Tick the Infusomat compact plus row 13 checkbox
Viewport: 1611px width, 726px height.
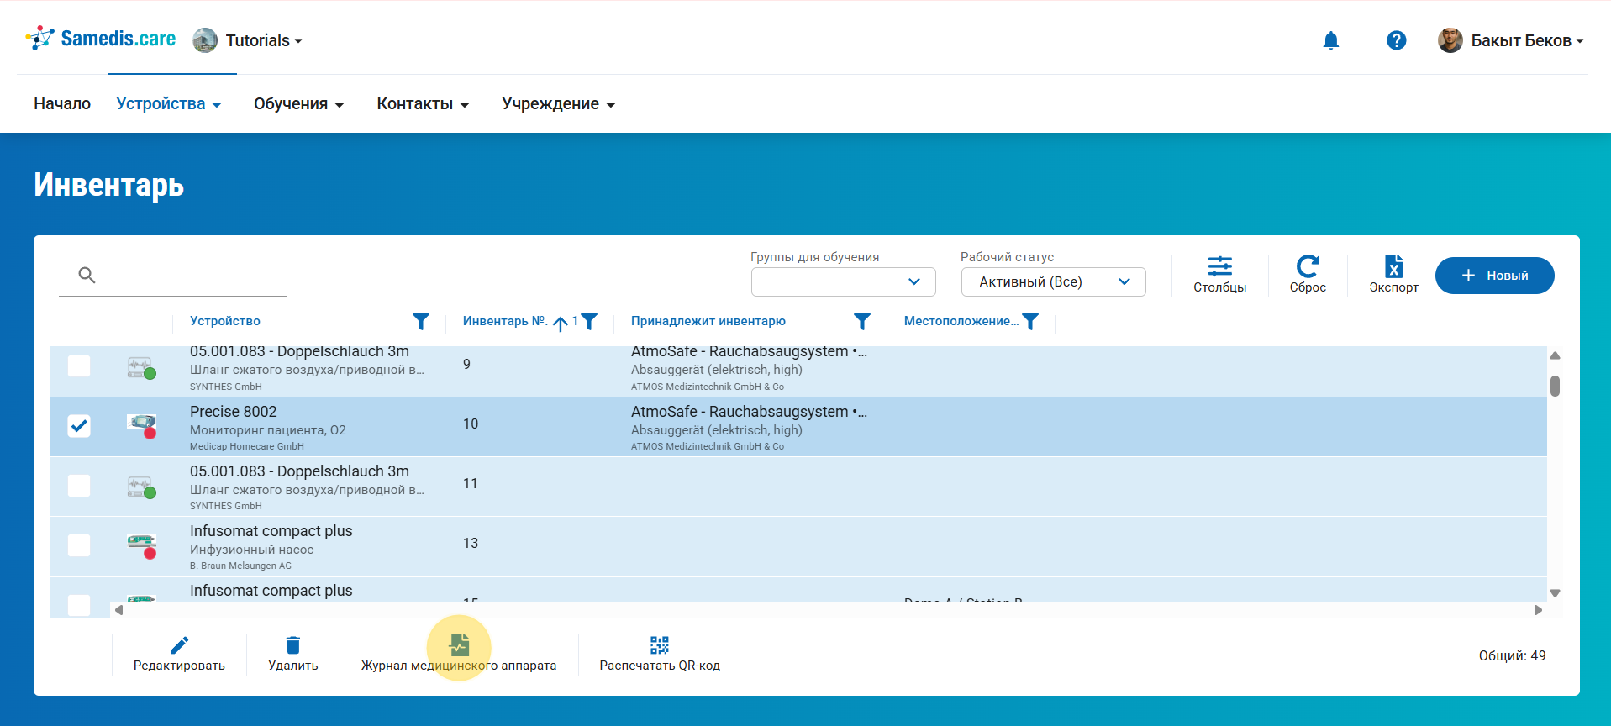79,545
